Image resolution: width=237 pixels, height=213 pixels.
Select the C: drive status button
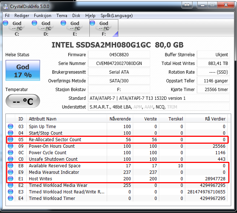[17, 28]
